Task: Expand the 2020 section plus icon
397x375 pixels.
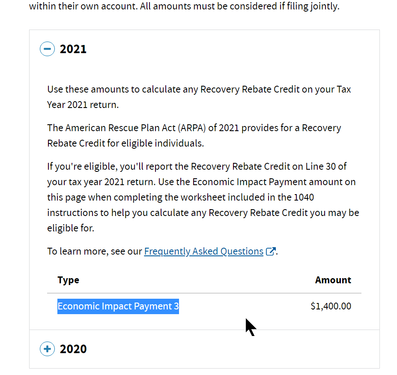Action: click(x=47, y=349)
